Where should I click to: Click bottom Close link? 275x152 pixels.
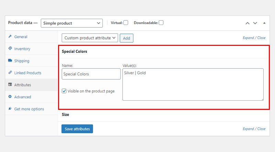point(261,129)
